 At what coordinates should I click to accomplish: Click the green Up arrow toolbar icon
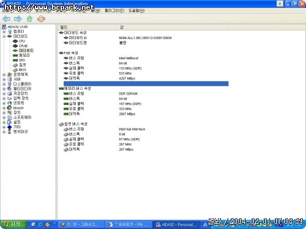coord(30,19)
